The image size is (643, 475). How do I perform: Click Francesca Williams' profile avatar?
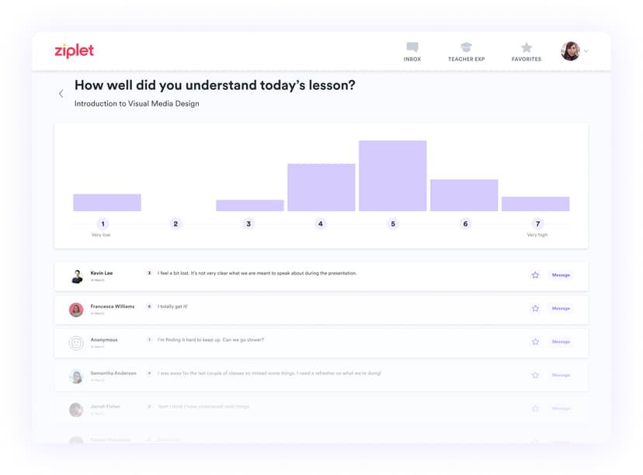point(76,310)
